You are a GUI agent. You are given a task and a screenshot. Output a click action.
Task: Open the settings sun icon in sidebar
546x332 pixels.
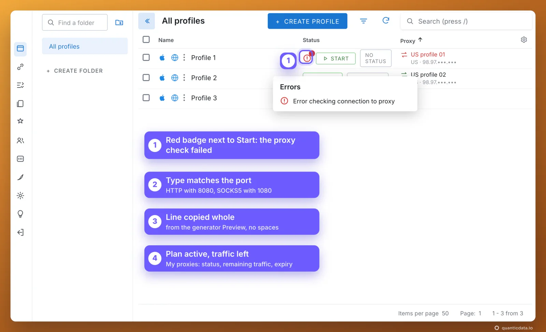tap(20, 196)
